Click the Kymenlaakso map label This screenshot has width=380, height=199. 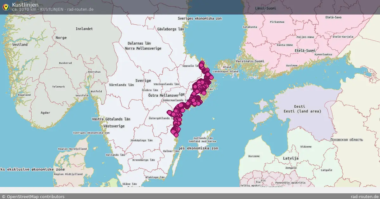pyautogui.click(x=323, y=54)
